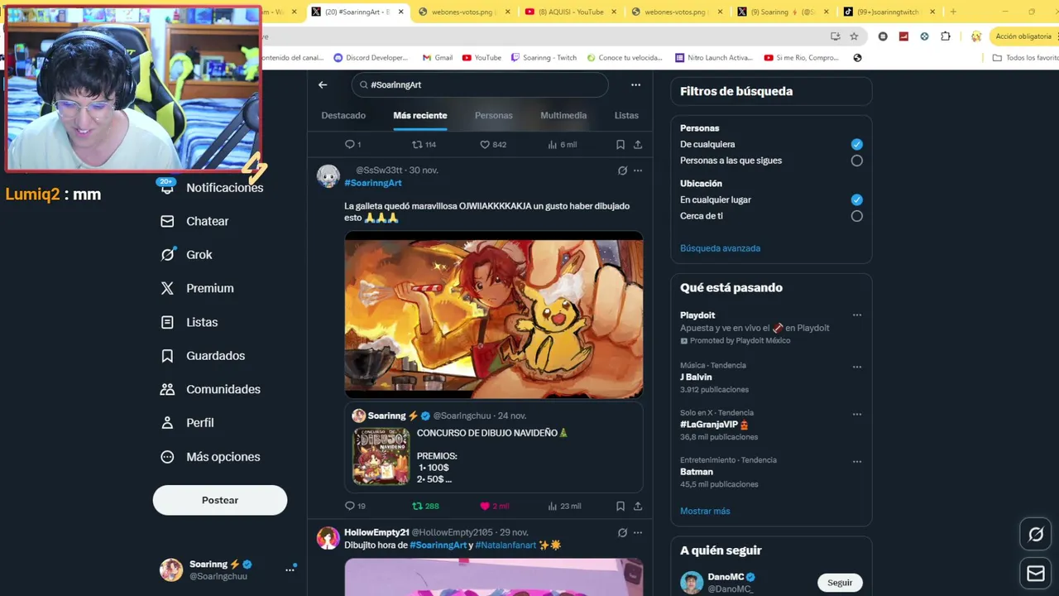Image resolution: width=1059 pixels, height=596 pixels.
Task: Share the @SsSw33tt galleta post
Action: 638,506
